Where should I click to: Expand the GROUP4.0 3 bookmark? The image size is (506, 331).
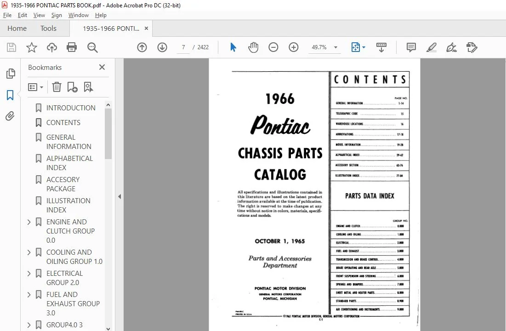click(28, 325)
